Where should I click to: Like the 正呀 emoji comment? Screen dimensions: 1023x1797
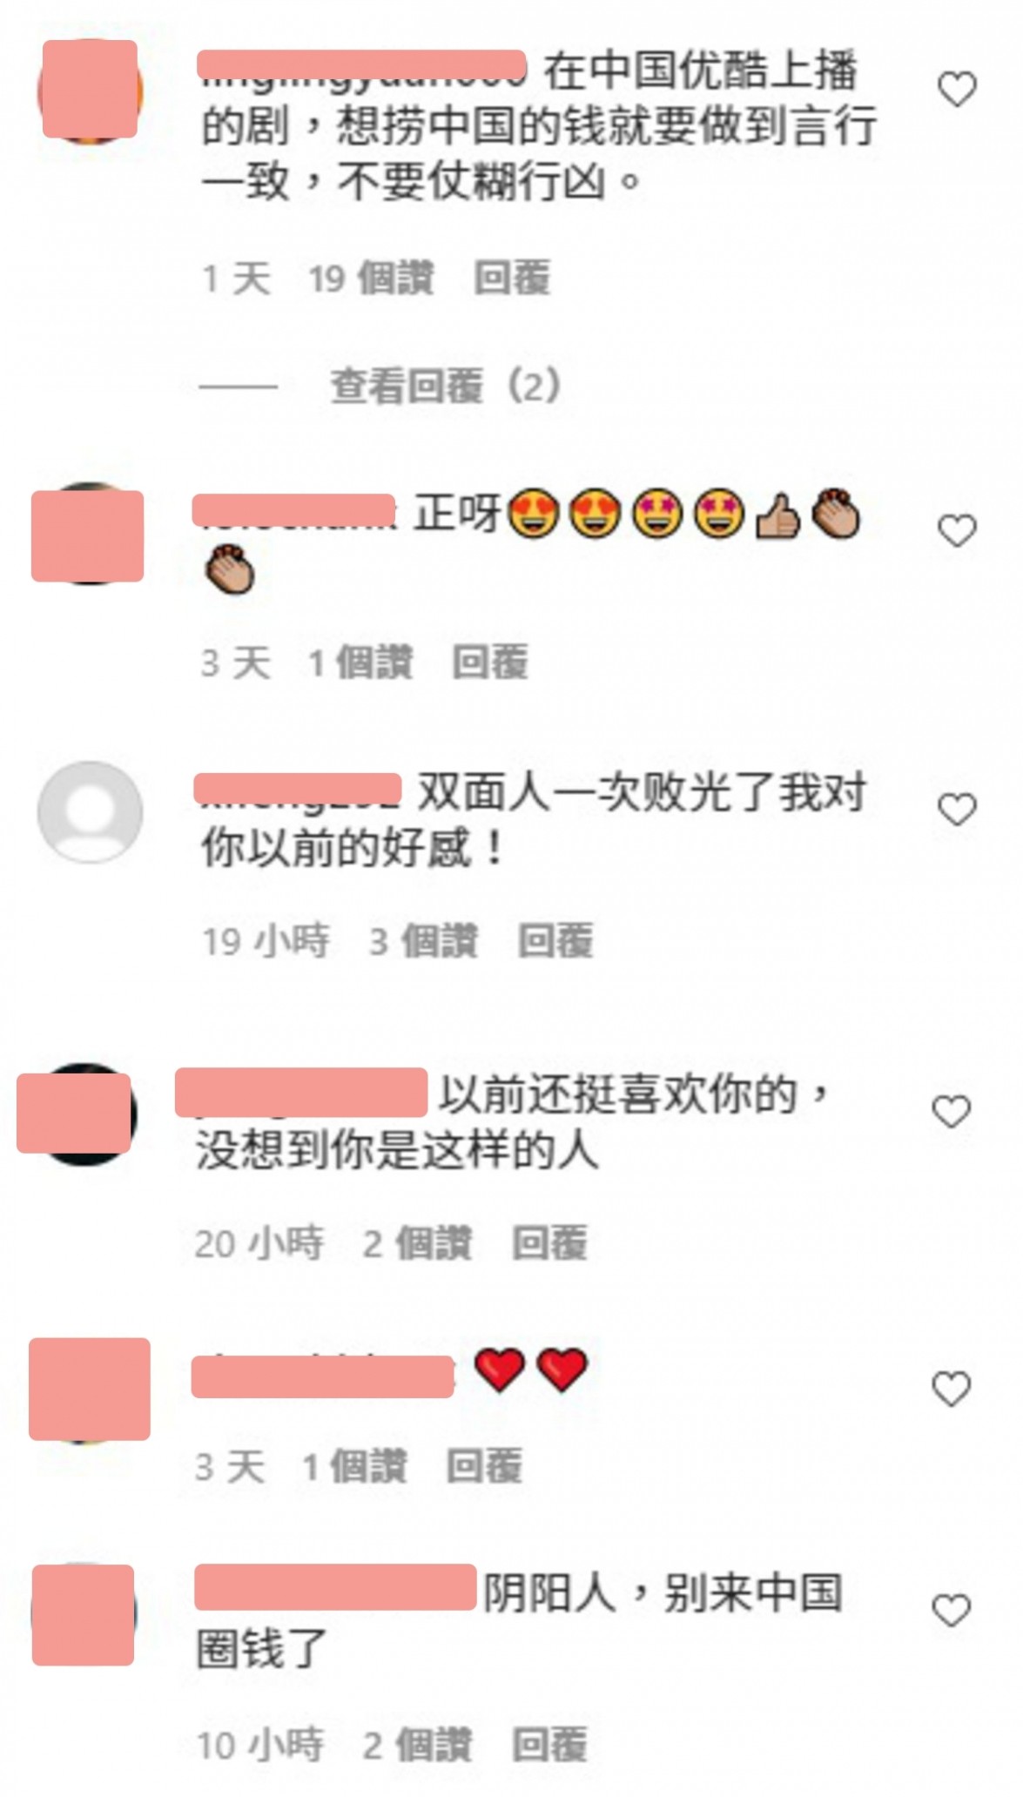coord(957,530)
